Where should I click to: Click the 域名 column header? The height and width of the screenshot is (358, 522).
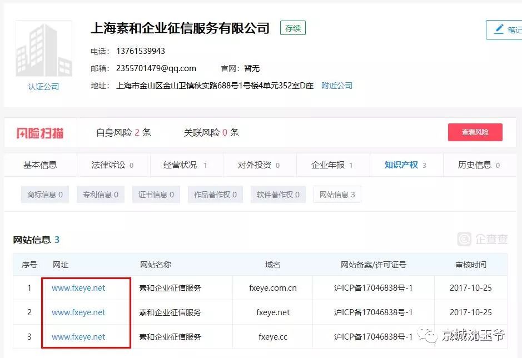pos(272,265)
